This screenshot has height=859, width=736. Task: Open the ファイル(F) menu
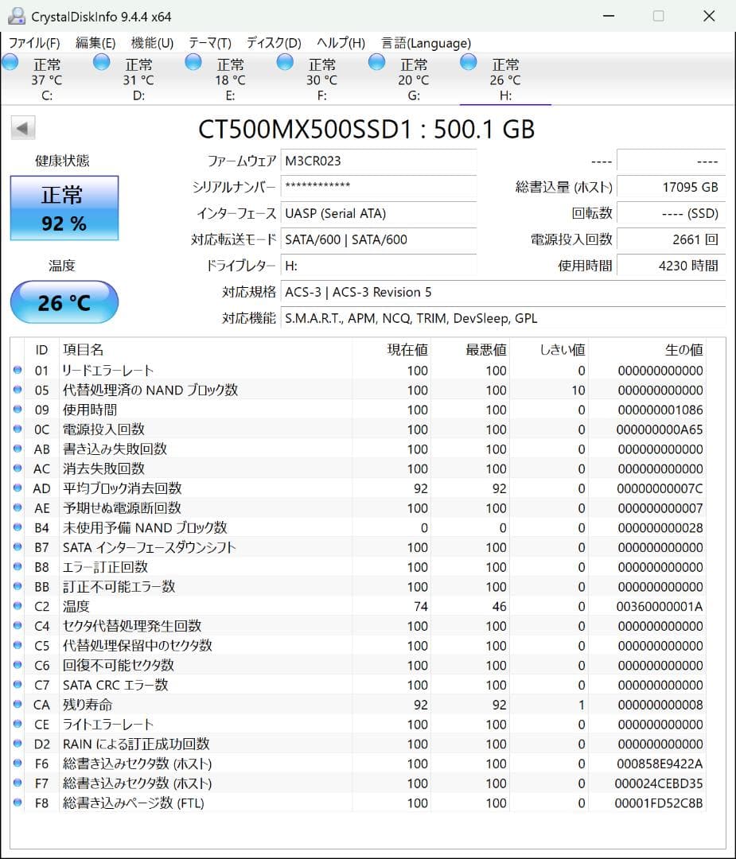pyautogui.click(x=34, y=43)
